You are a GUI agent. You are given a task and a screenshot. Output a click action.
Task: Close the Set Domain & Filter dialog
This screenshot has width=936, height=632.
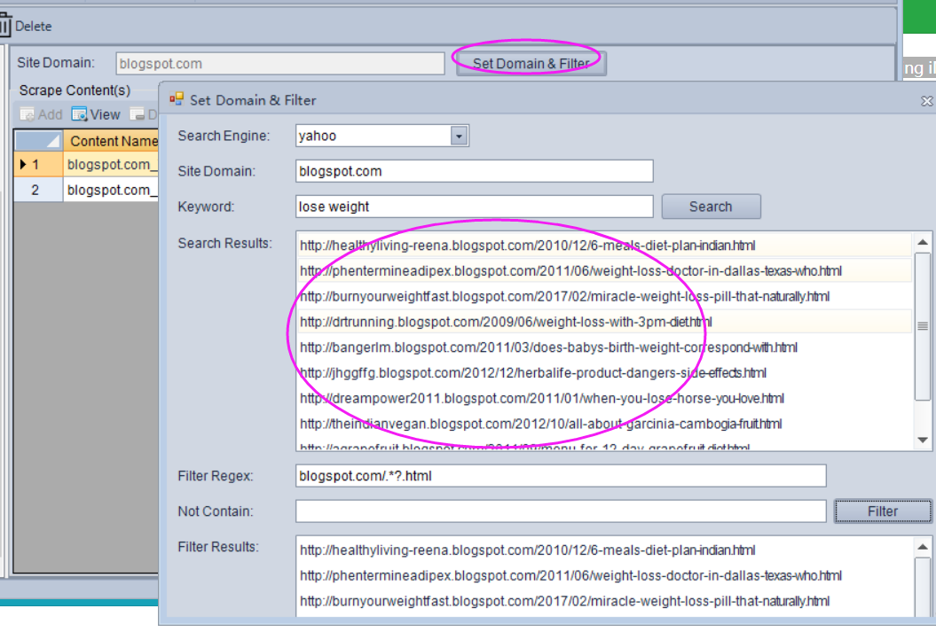pos(926,101)
